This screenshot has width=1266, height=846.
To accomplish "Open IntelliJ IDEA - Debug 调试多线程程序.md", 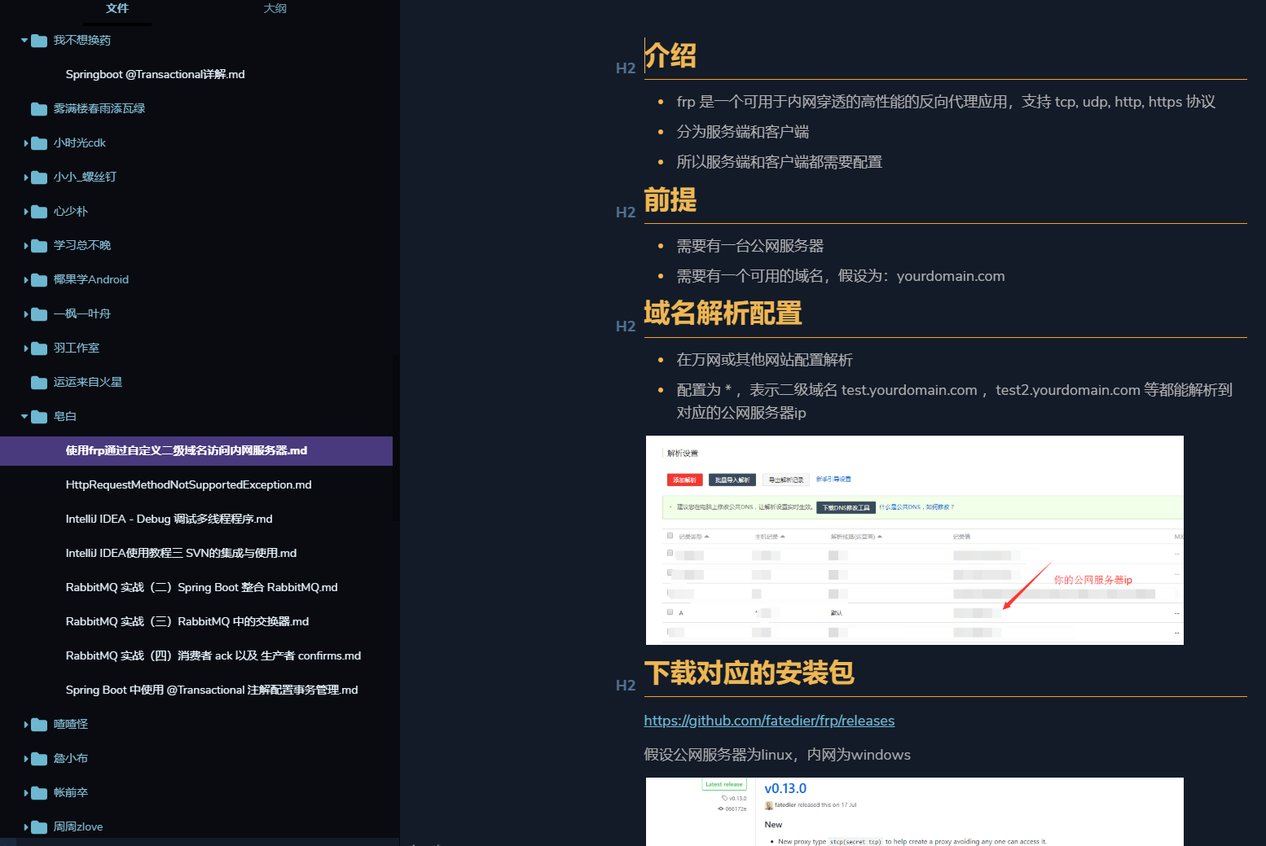I will [x=169, y=519].
